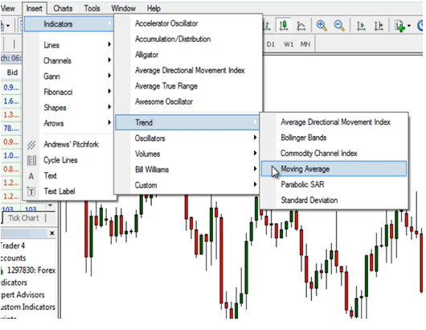Open dropdown arrow beside add indicators icon

tap(409, 26)
